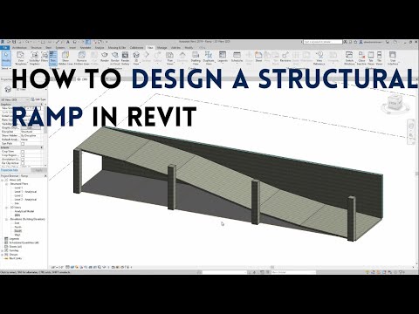Toggle the Annotation Crop checkbox

23,160
